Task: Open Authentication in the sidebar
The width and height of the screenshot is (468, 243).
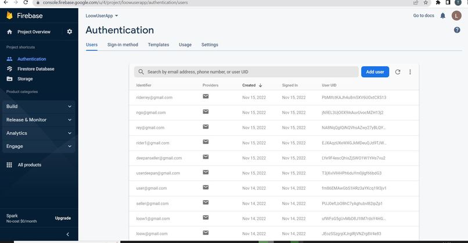Action: pos(31,59)
